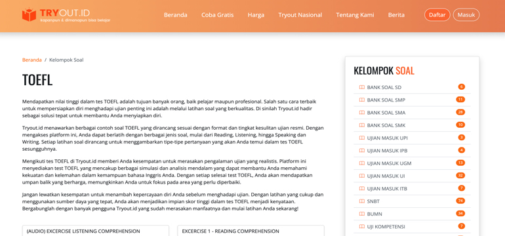Click the count badge 74 for SNBT
This screenshot has width=505, height=236.
460,201
